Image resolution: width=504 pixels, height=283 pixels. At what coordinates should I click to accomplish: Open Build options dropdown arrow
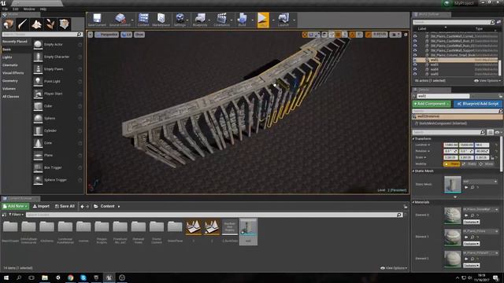[x=252, y=20]
